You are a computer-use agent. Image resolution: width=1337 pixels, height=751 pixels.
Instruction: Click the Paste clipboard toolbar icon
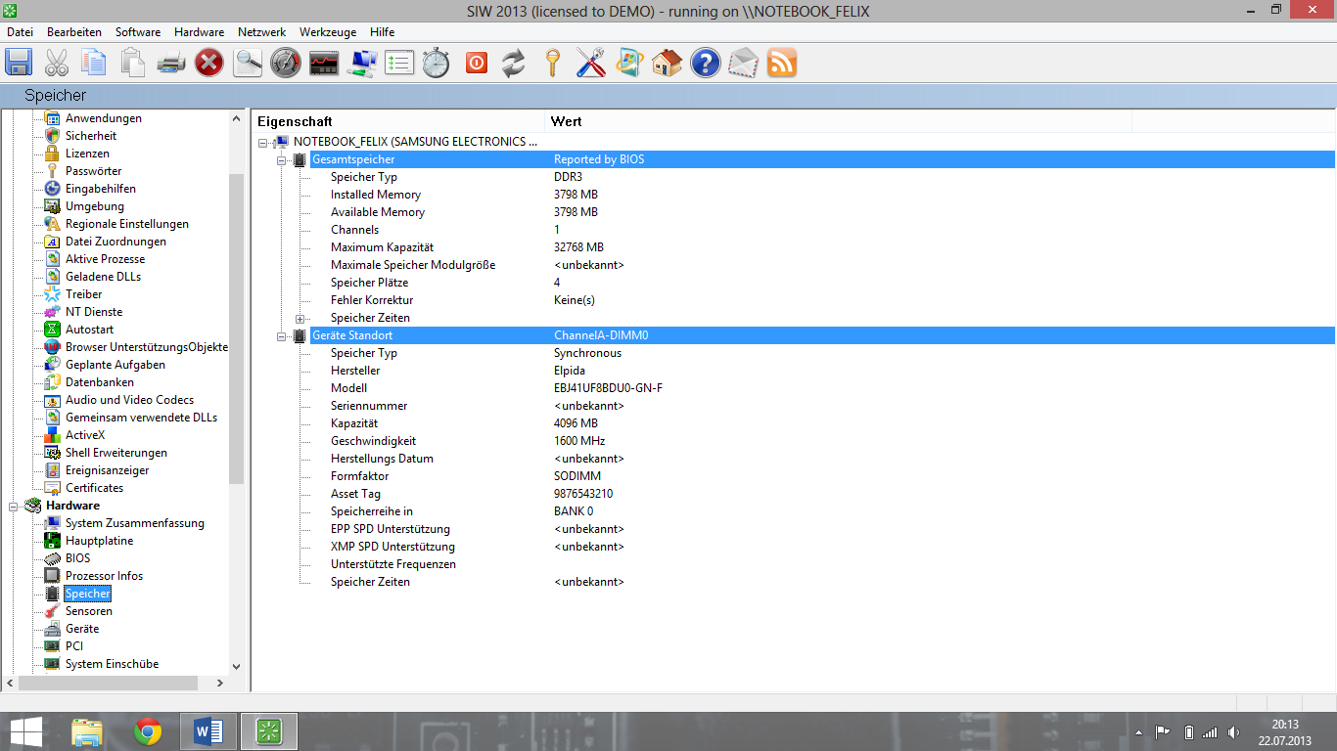(x=133, y=64)
